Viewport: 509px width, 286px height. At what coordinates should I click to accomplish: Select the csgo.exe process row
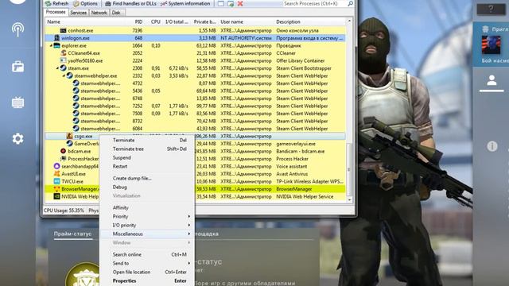(x=196, y=136)
